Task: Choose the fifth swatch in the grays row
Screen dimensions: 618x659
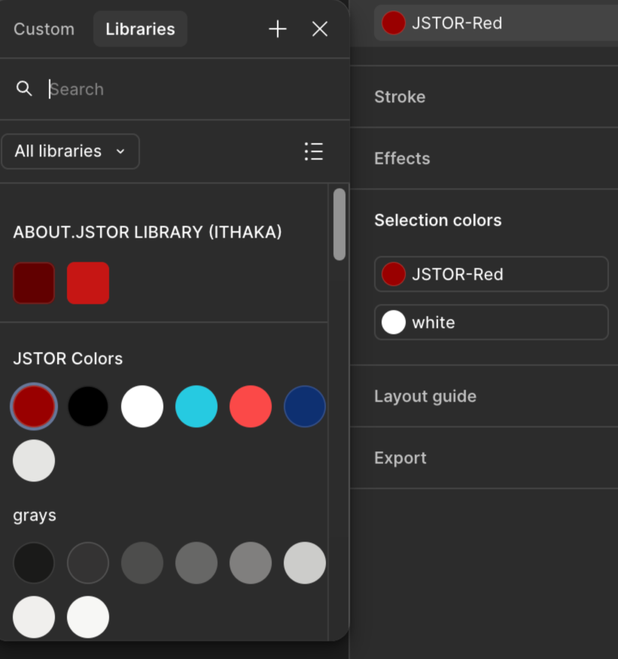Action: coord(251,563)
